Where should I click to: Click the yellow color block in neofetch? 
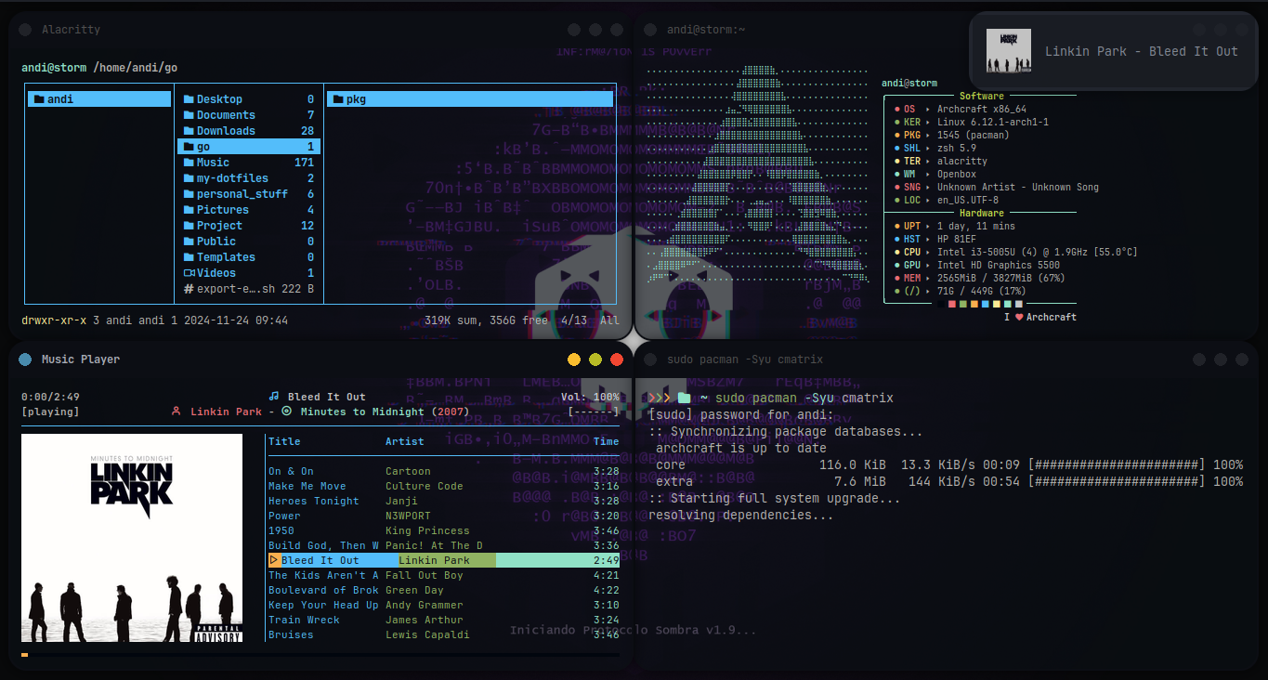coord(997,304)
